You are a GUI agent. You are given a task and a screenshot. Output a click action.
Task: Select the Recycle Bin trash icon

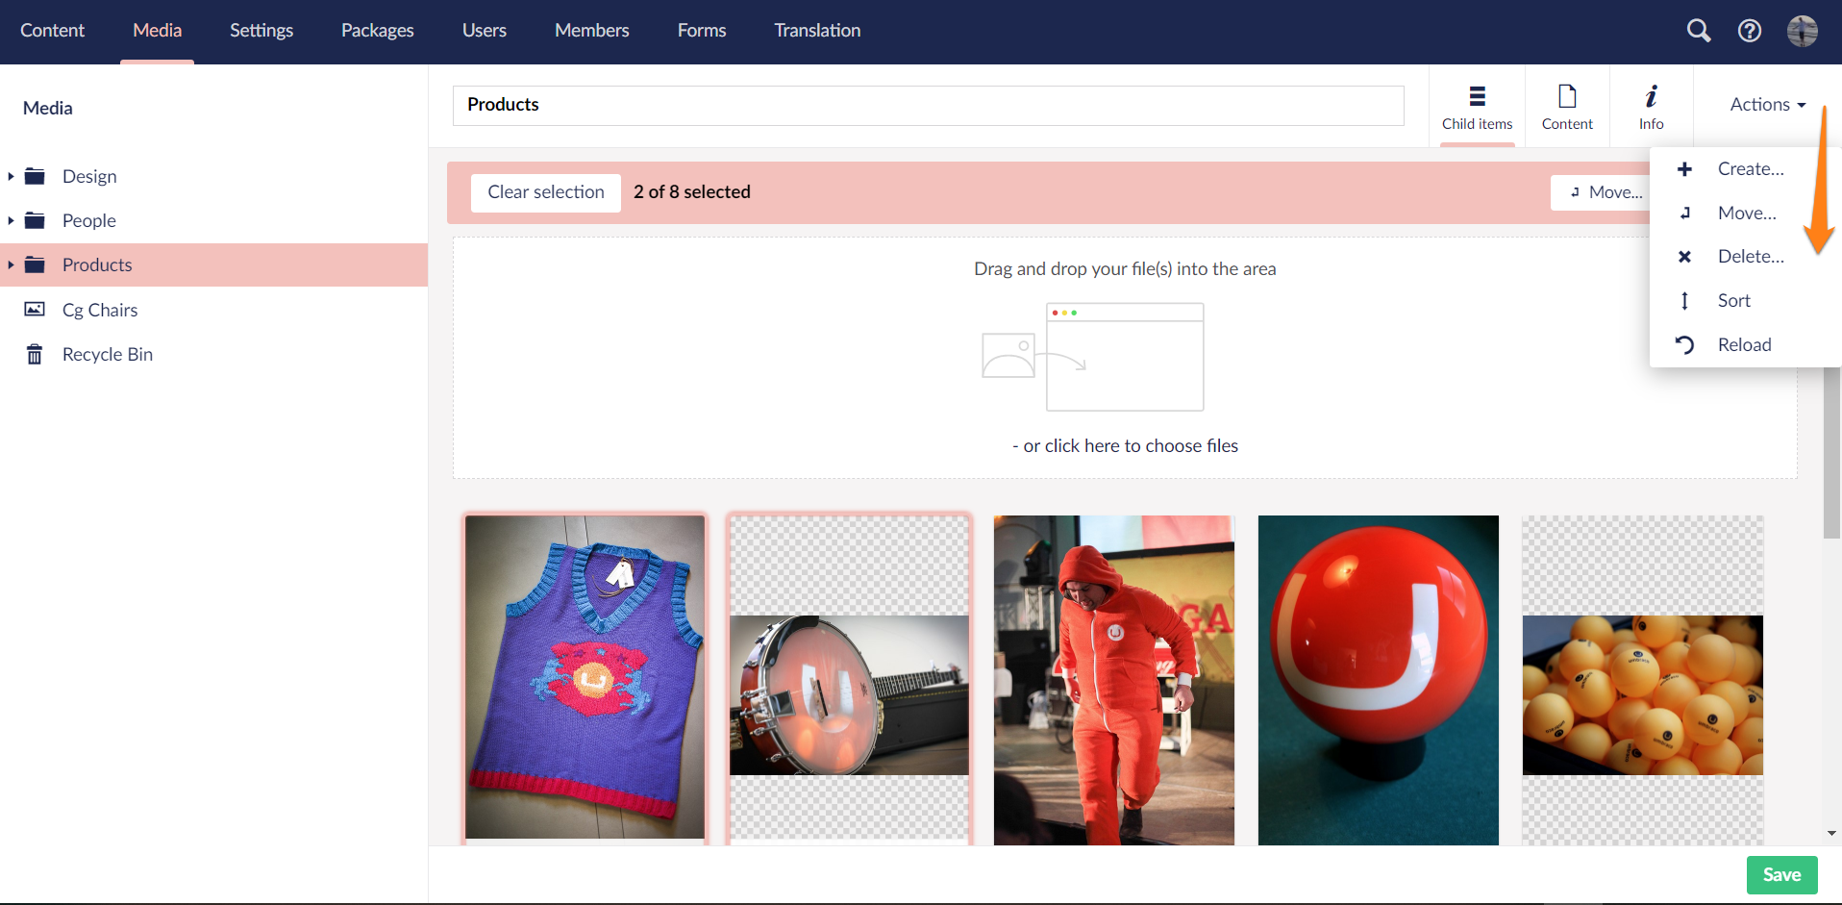[34, 354]
